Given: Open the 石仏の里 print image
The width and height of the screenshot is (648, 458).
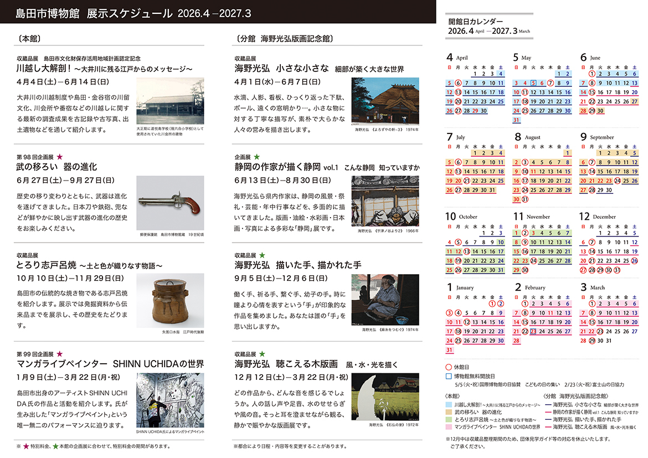Looking at the screenshot, I should click(385, 397).
